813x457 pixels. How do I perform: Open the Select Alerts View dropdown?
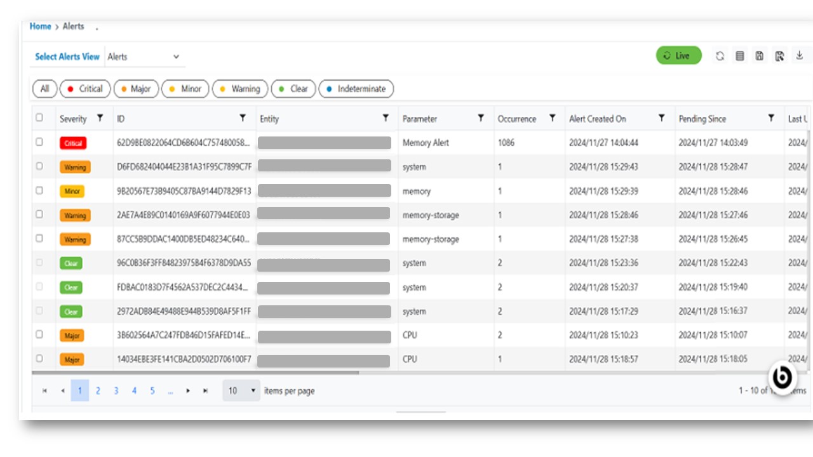pos(145,56)
